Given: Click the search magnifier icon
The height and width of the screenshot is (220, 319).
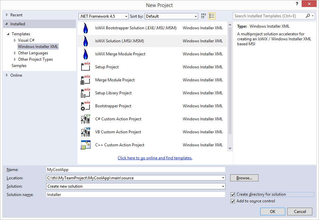Looking at the screenshot, I should 308,16.
